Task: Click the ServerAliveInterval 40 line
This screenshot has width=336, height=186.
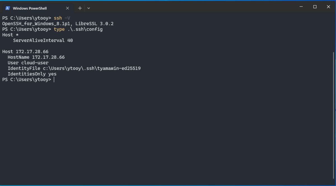Action: 43,41
